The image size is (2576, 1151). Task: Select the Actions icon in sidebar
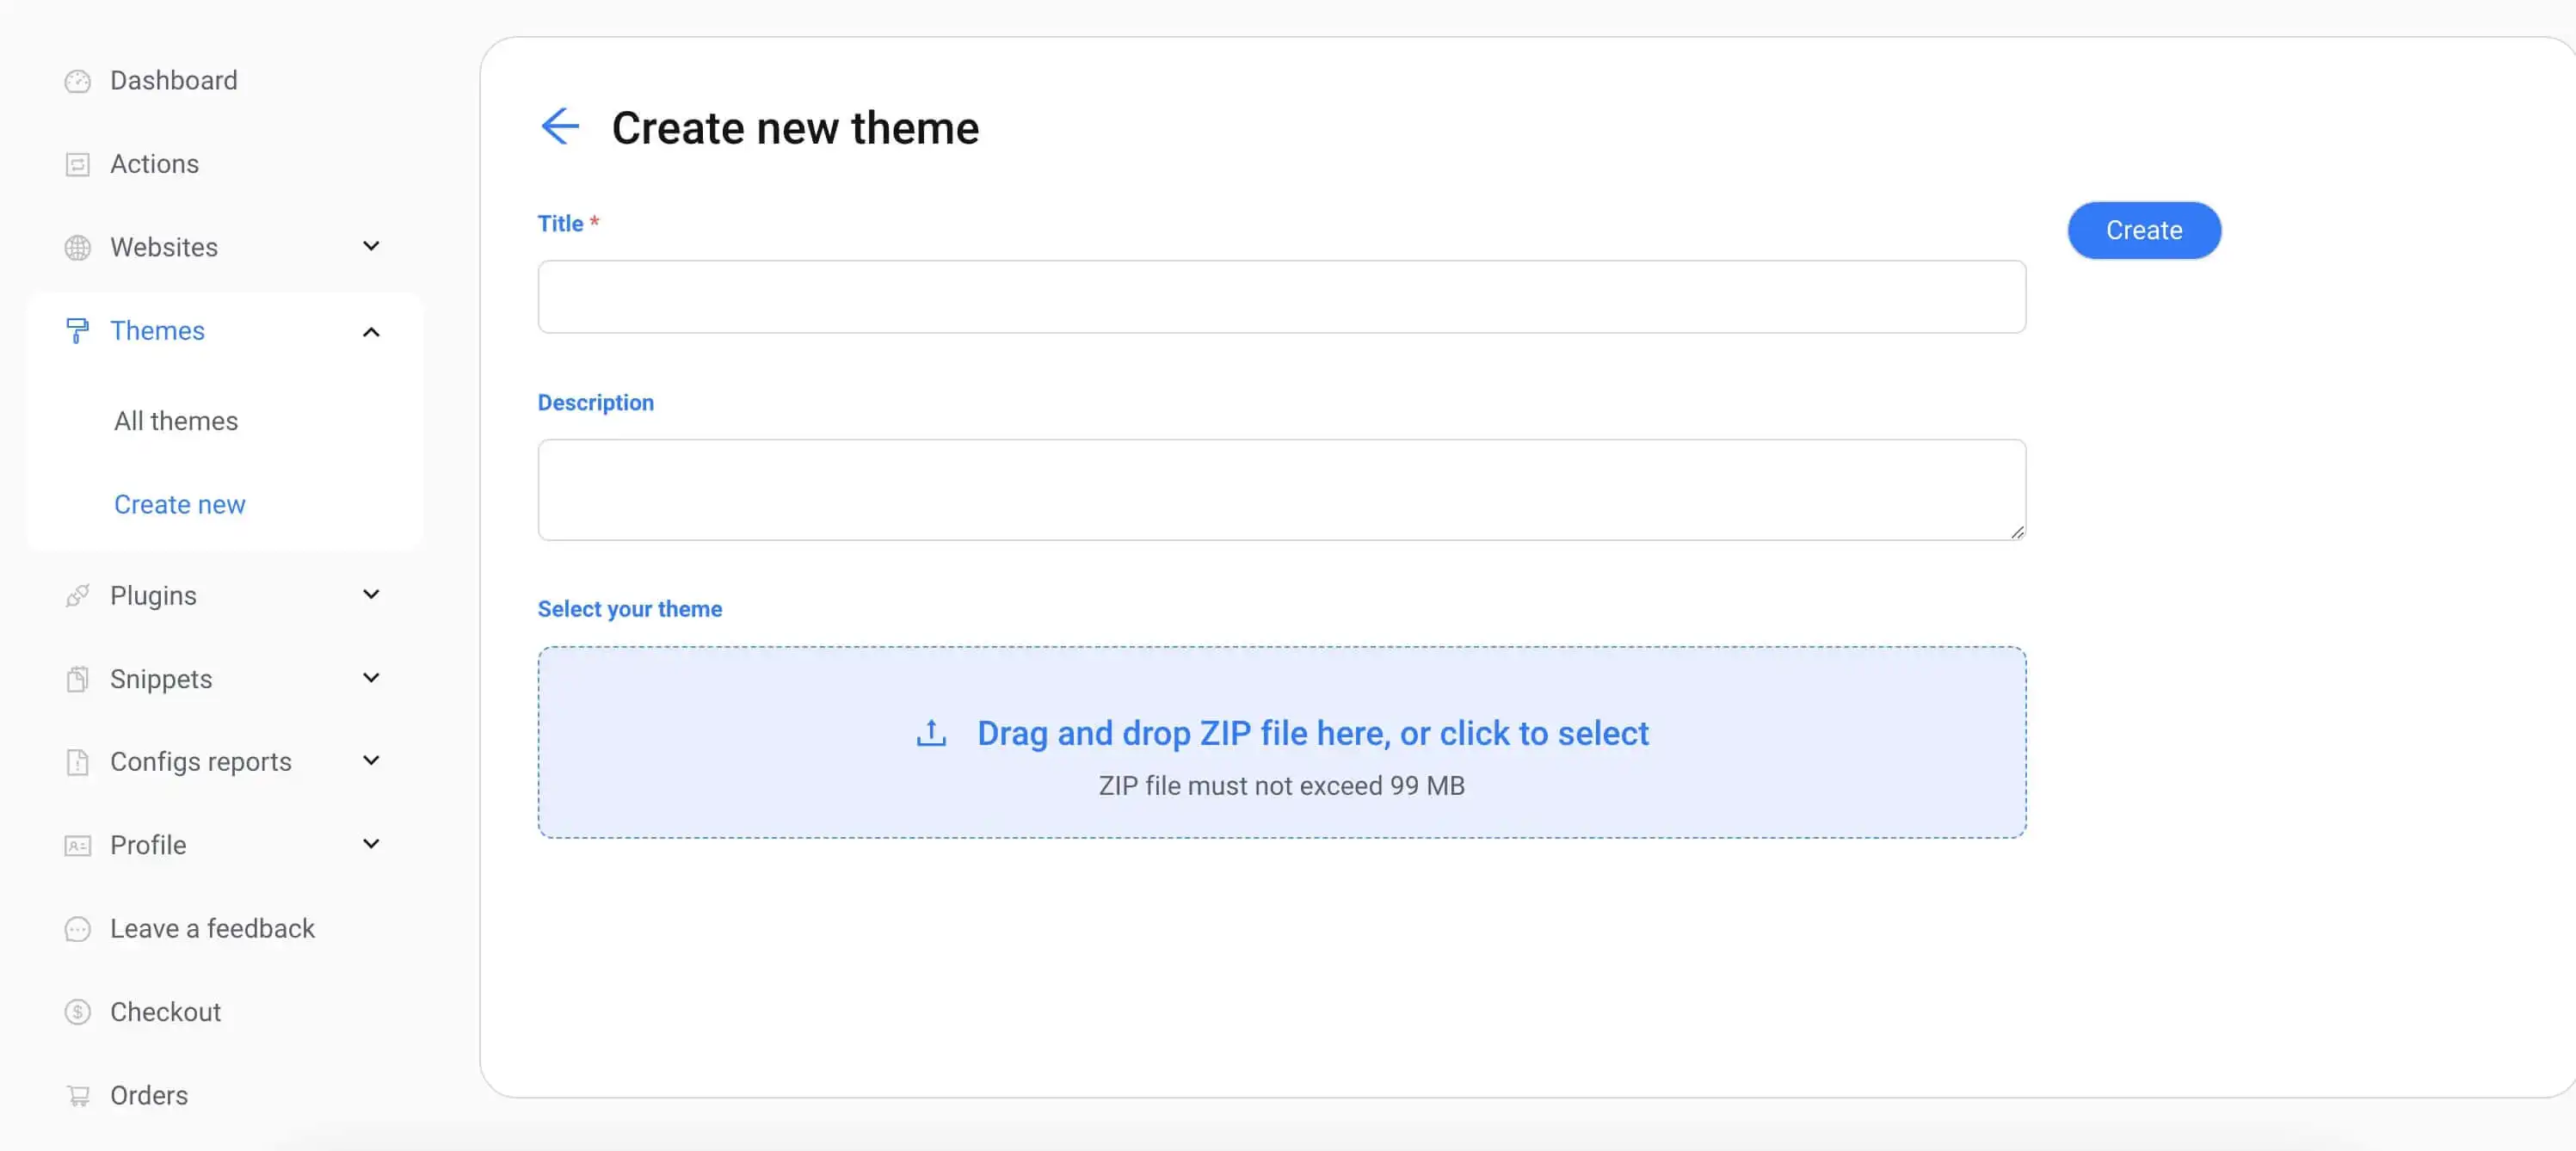[x=78, y=163]
